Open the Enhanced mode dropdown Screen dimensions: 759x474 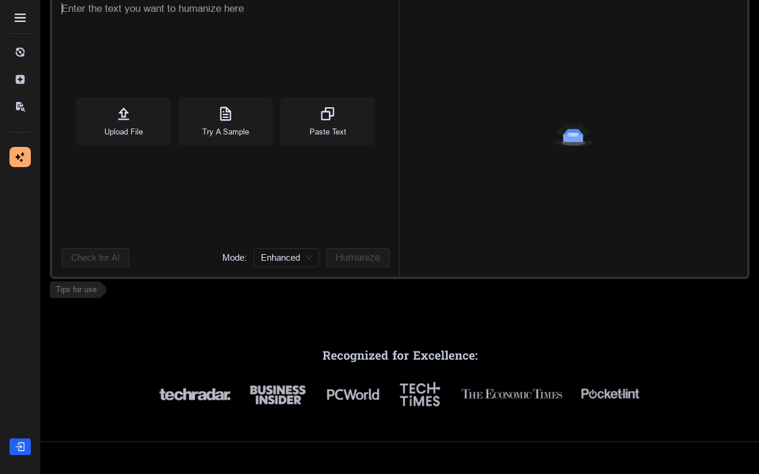click(286, 258)
